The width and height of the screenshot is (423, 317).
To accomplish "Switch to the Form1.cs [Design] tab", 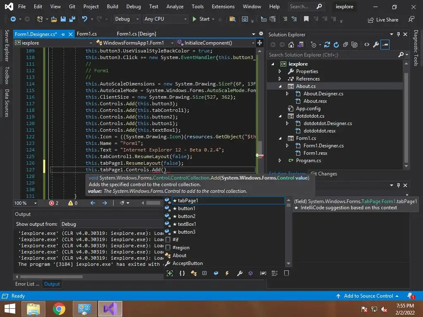I will [x=136, y=34].
